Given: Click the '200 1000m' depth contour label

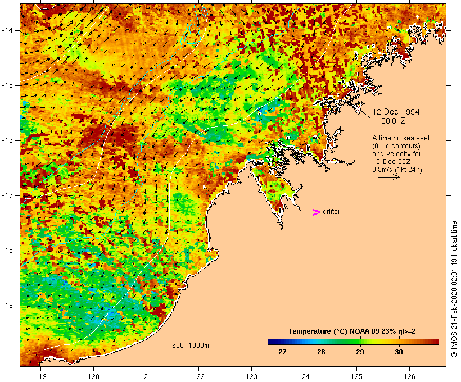Looking at the screenshot, I should 191,345.
